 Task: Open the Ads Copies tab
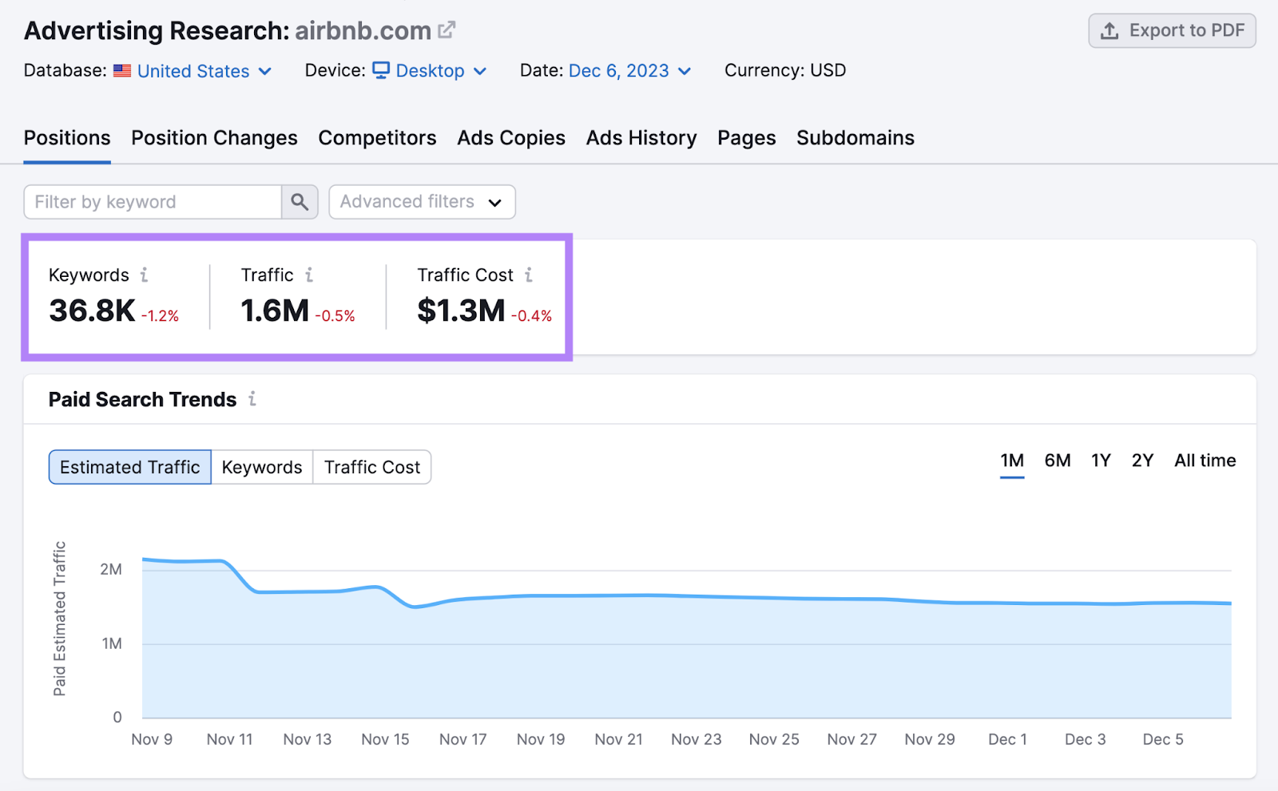tap(511, 138)
